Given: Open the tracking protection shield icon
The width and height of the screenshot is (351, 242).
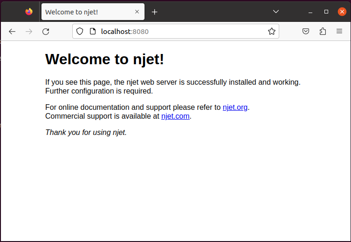Looking at the screenshot, I should (80, 31).
